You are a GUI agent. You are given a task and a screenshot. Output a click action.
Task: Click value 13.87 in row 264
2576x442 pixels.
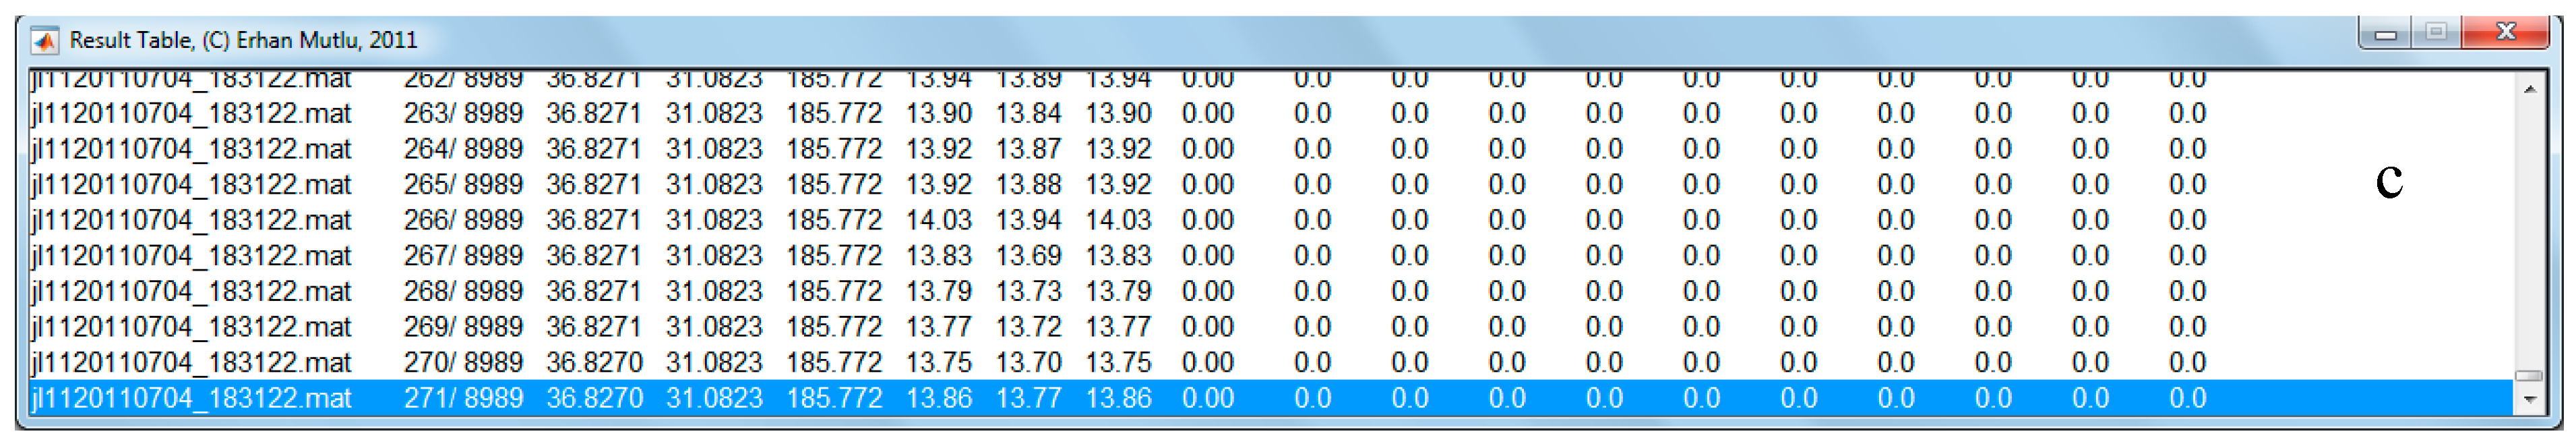(1028, 149)
